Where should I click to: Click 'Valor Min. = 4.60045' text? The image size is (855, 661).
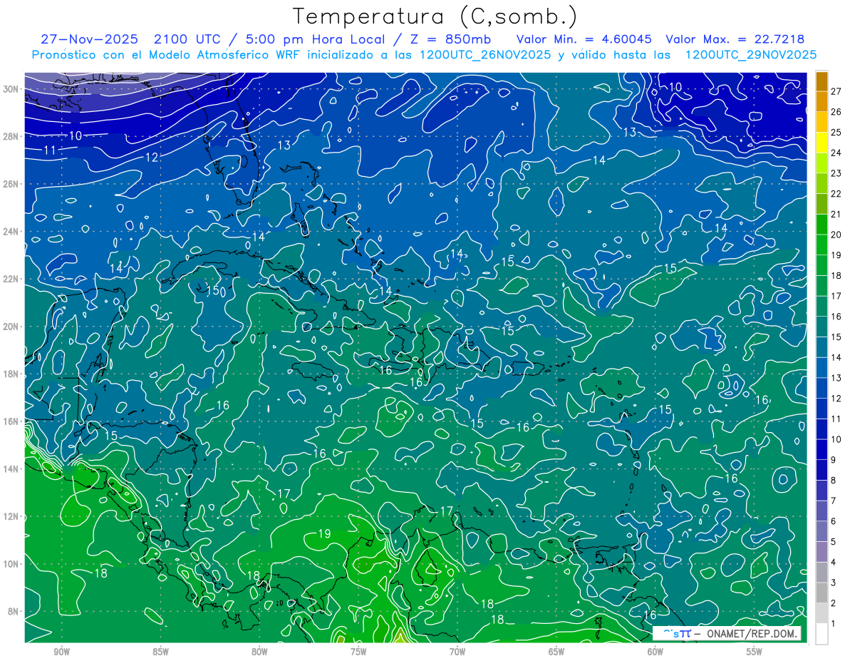pyautogui.click(x=584, y=39)
